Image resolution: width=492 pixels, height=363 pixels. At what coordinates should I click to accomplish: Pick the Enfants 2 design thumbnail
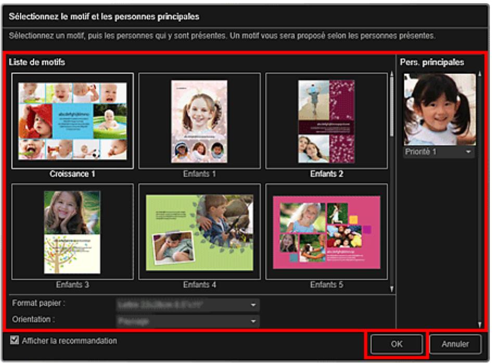[x=326, y=121]
